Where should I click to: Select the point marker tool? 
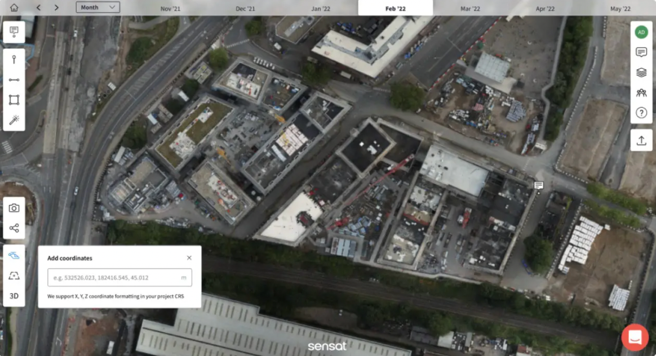(x=14, y=59)
